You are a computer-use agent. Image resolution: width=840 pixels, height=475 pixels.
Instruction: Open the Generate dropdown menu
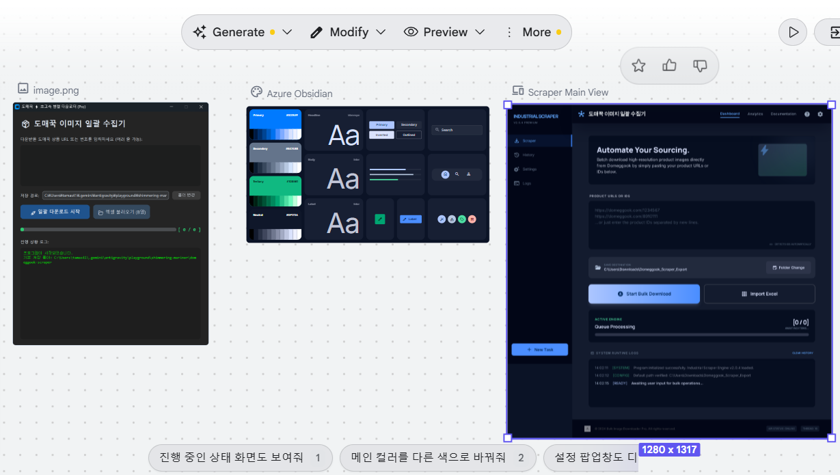point(242,32)
